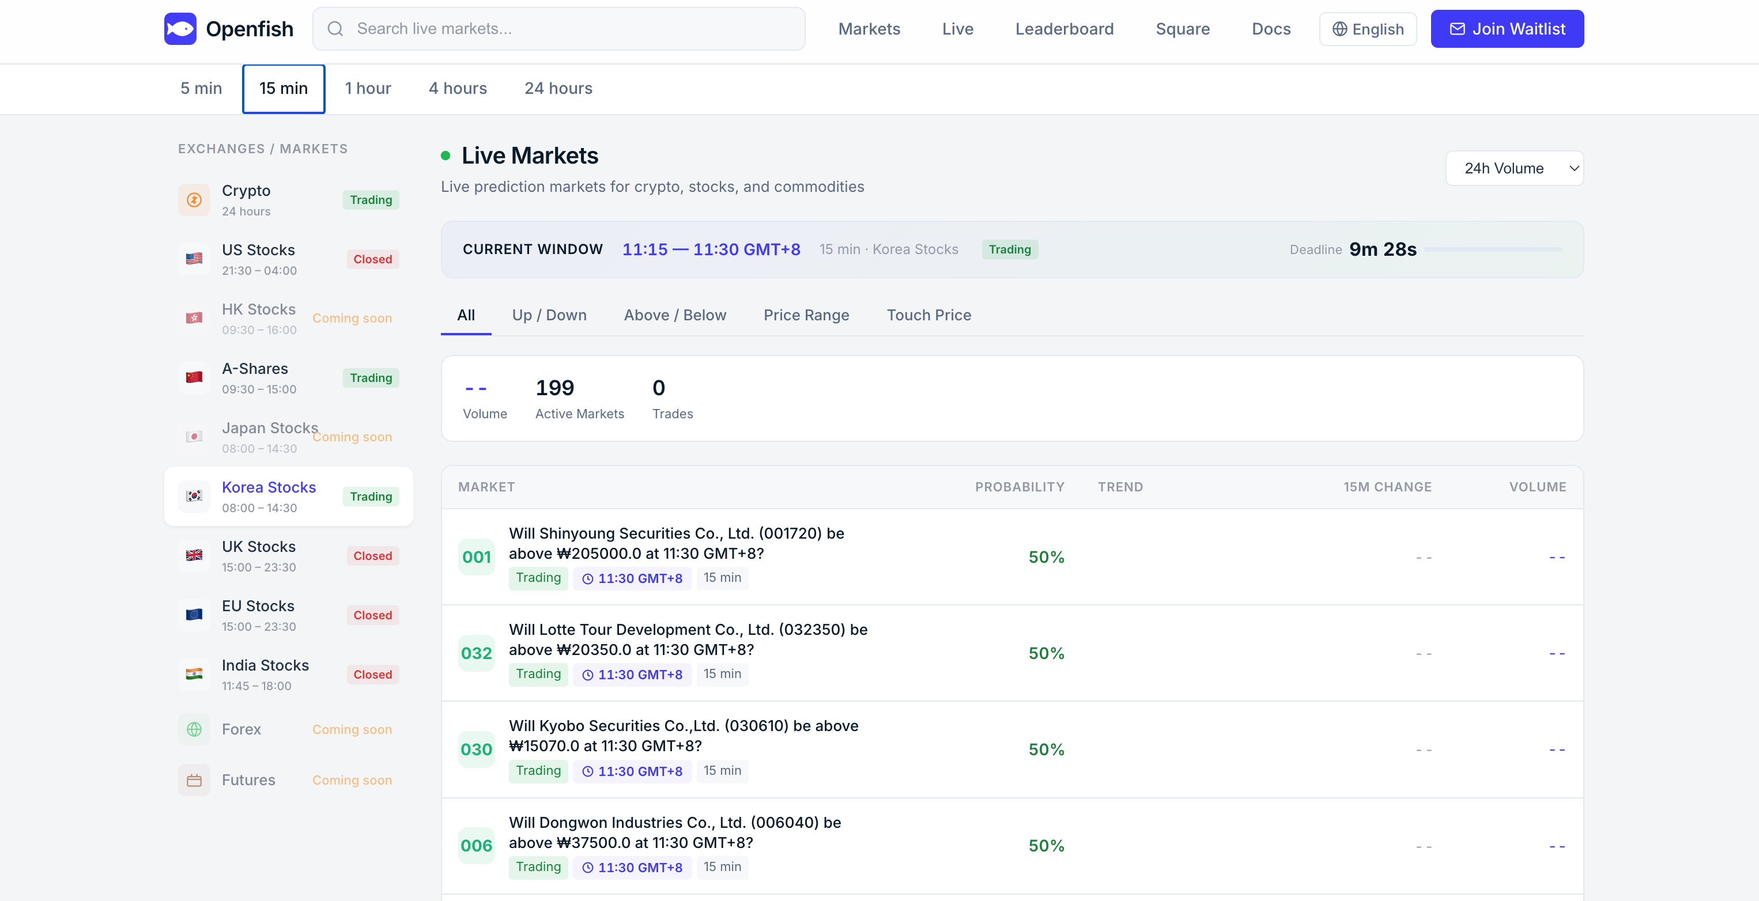Select India Stocks in the exchanges list
1759x901 pixels.
coord(288,675)
